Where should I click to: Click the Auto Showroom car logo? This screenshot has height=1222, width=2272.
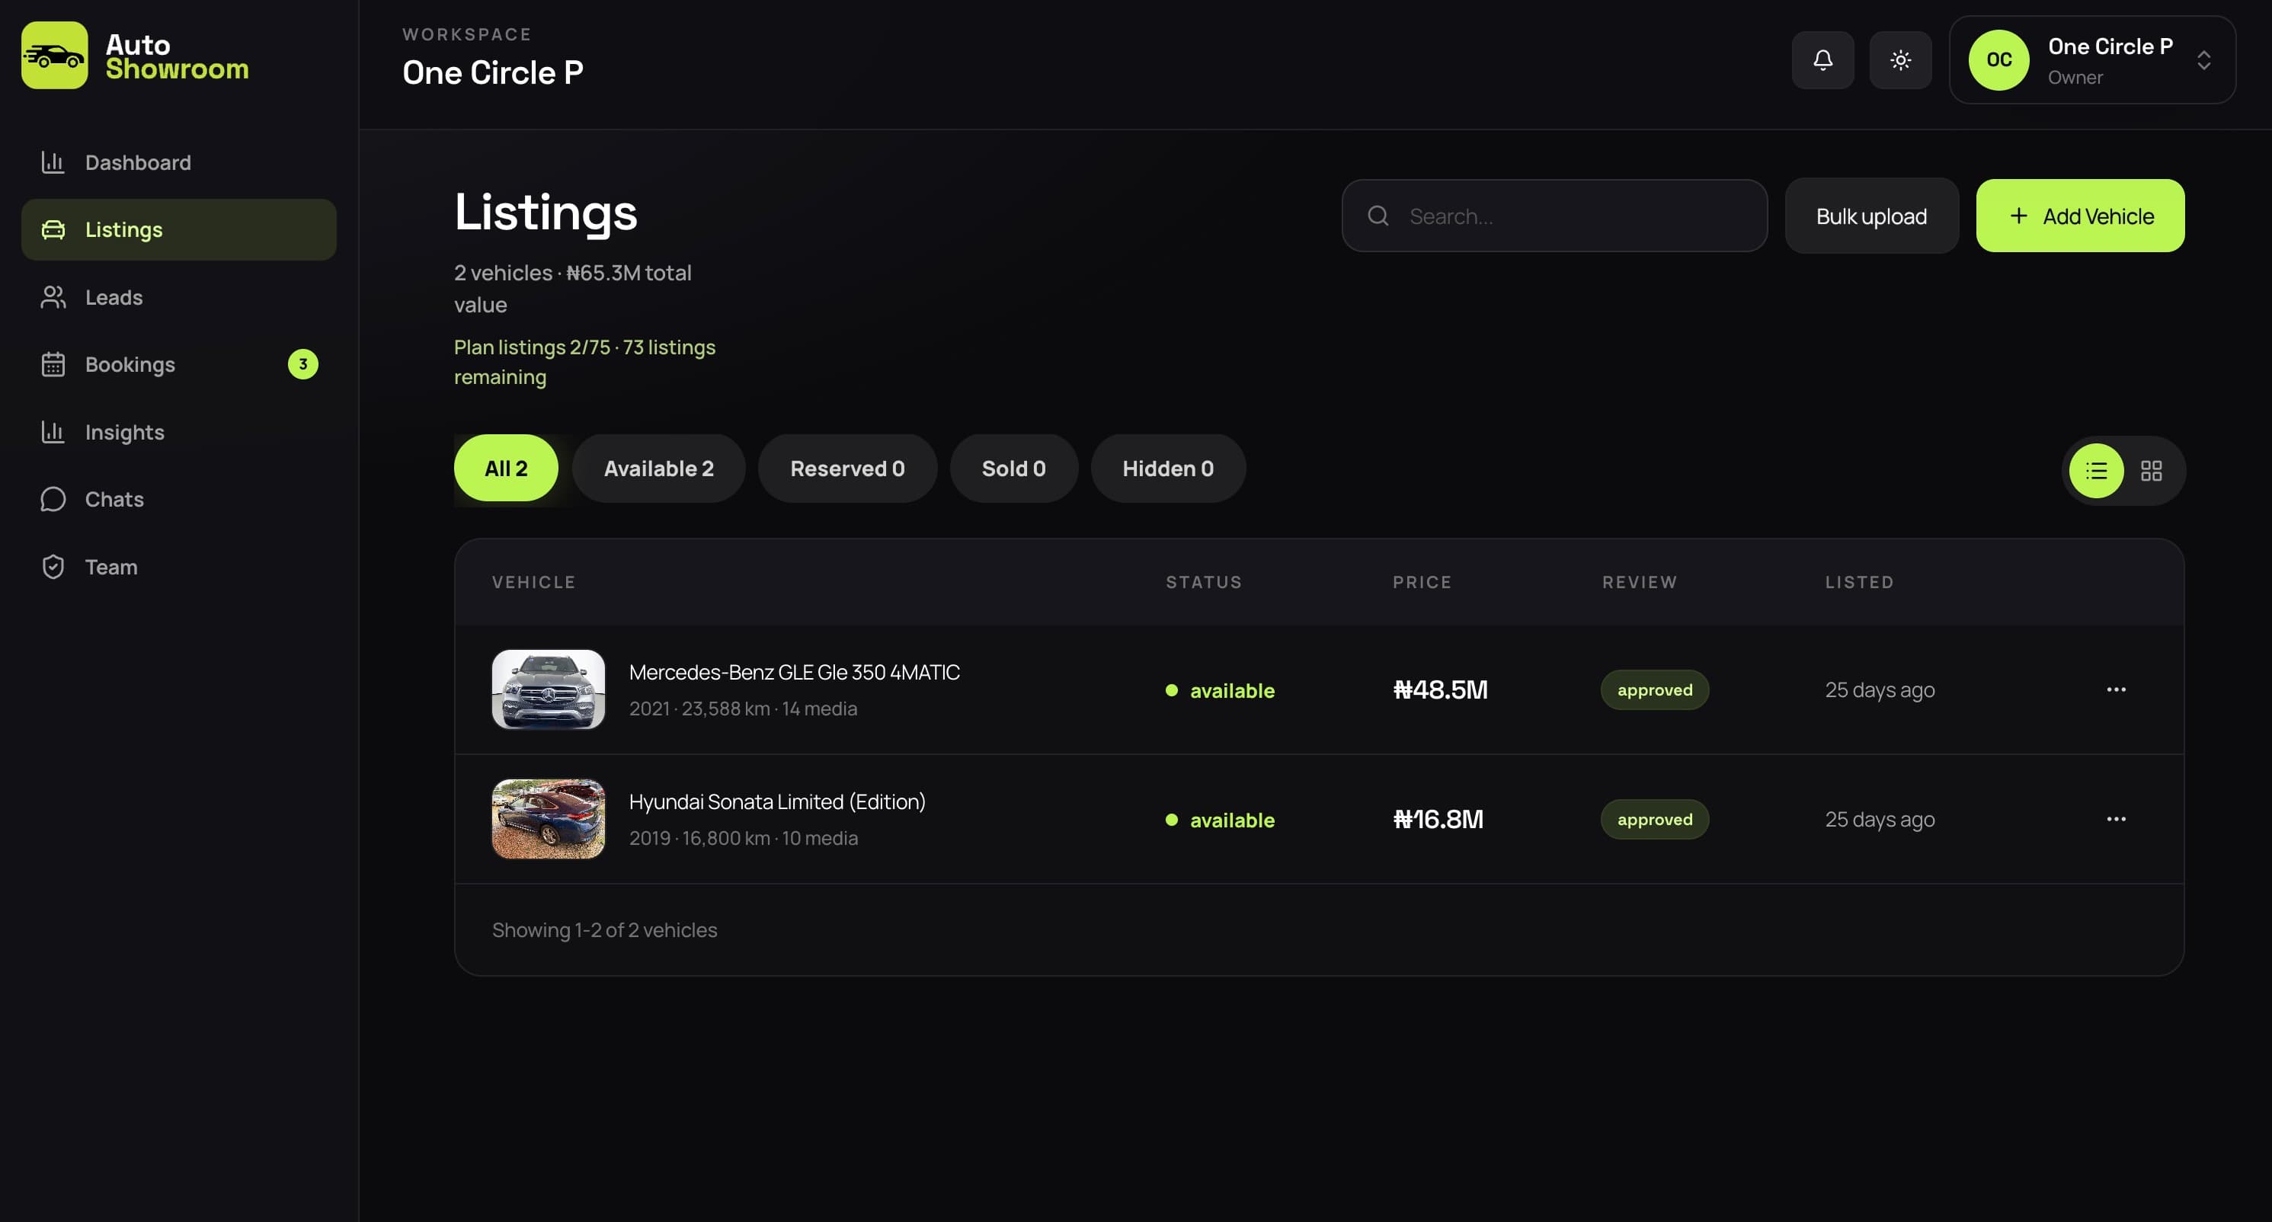[55, 56]
